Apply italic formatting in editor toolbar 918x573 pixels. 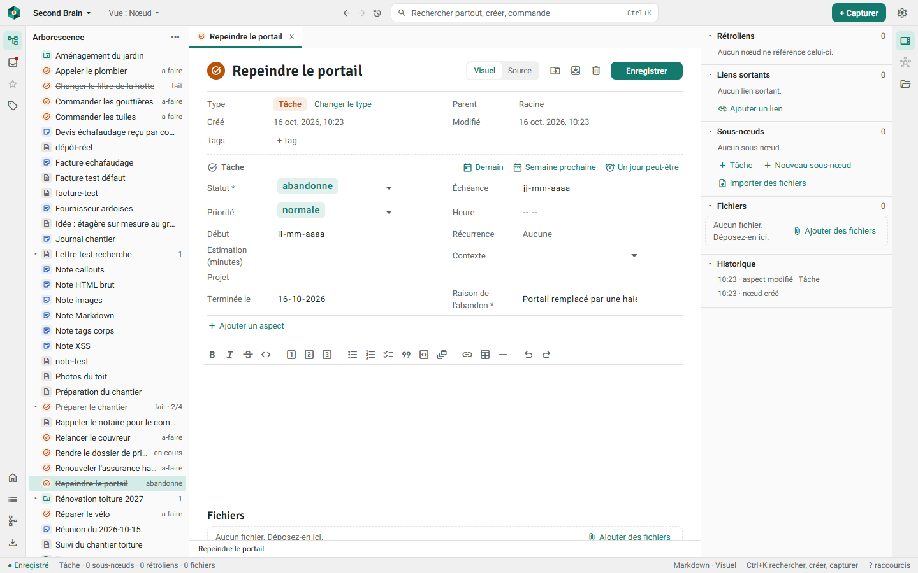pos(230,355)
